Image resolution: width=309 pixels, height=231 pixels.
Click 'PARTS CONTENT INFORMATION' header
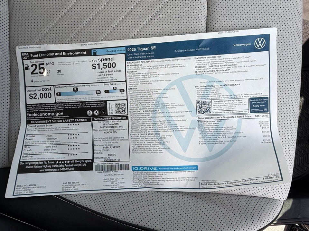tap(110, 118)
